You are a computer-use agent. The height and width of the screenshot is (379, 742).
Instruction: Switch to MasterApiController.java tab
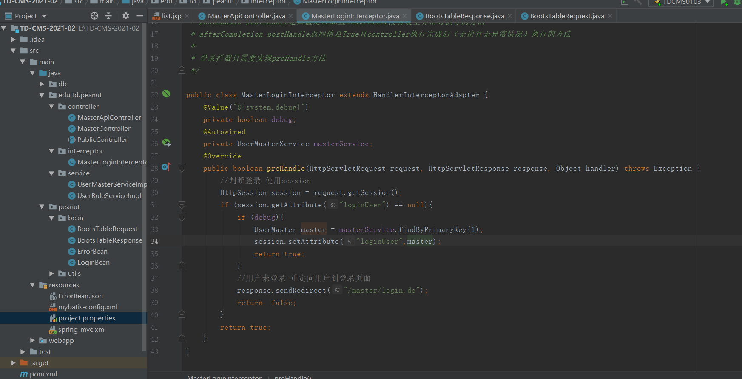[x=246, y=16]
